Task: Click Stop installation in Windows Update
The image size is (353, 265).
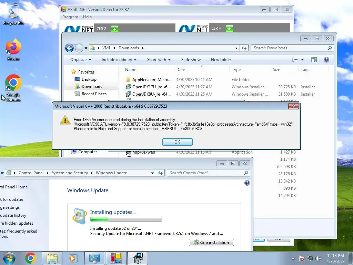Action: (x=211, y=243)
